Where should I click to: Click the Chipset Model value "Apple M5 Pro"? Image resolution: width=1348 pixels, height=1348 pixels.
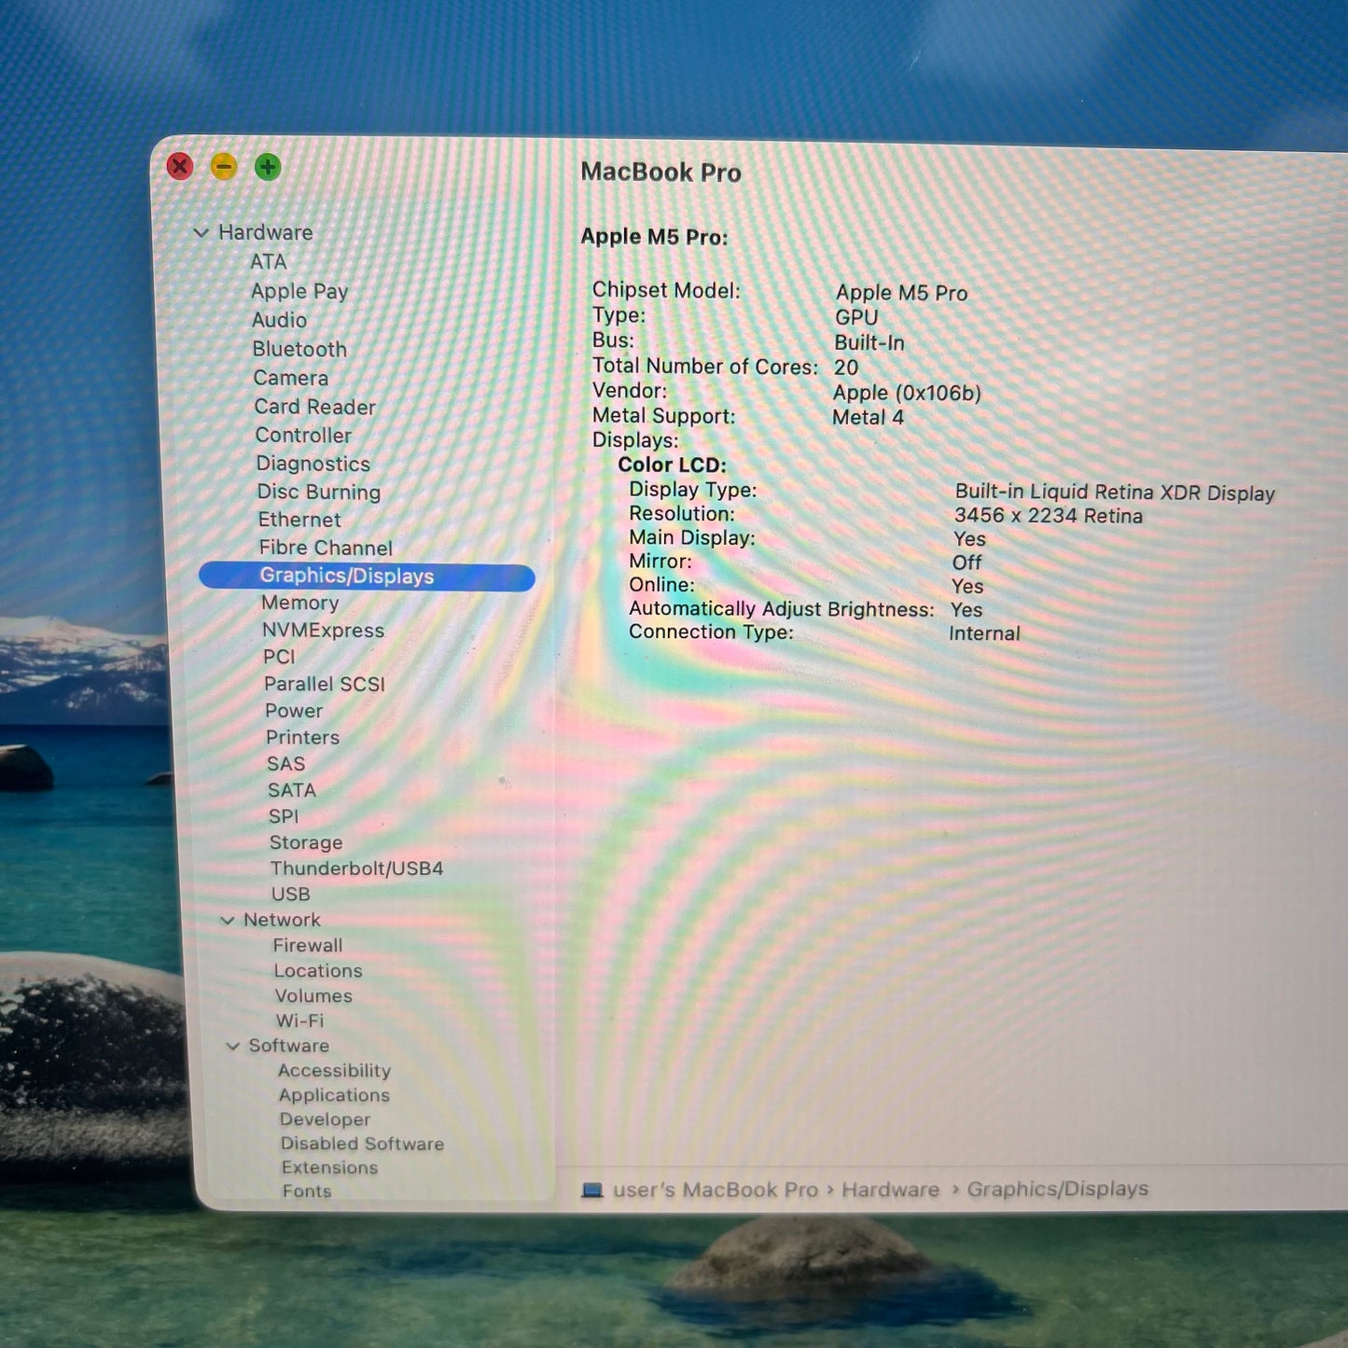[x=901, y=293]
